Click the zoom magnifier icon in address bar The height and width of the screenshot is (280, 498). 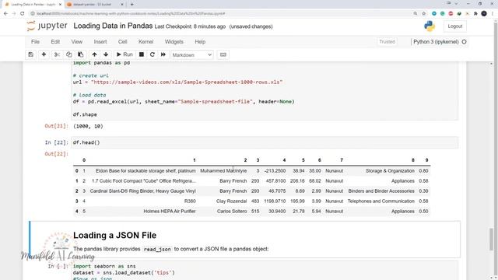click(x=416, y=14)
